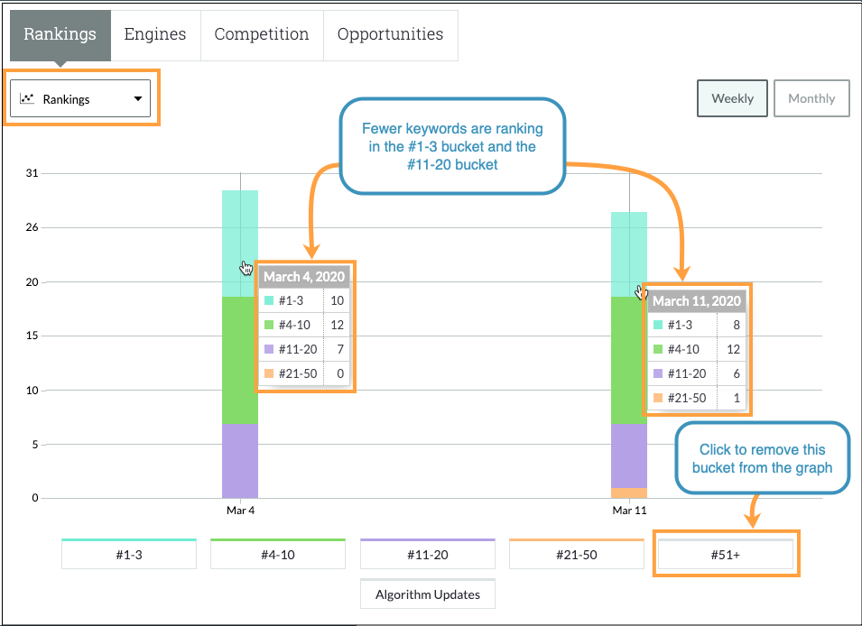Image resolution: width=862 pixels, height=626 pixels.
Task: Select the Rankings tab
Action: (x=60, y=33)
